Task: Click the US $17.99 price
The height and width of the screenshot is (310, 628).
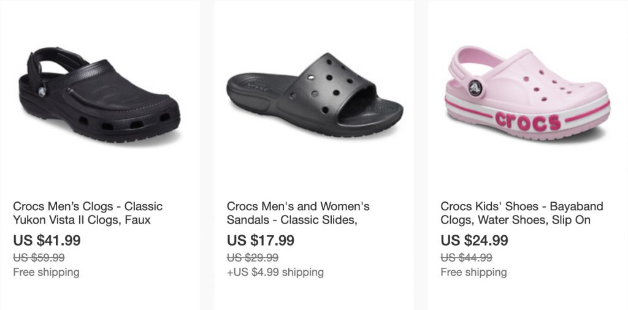Action: [x=261, y=241]
